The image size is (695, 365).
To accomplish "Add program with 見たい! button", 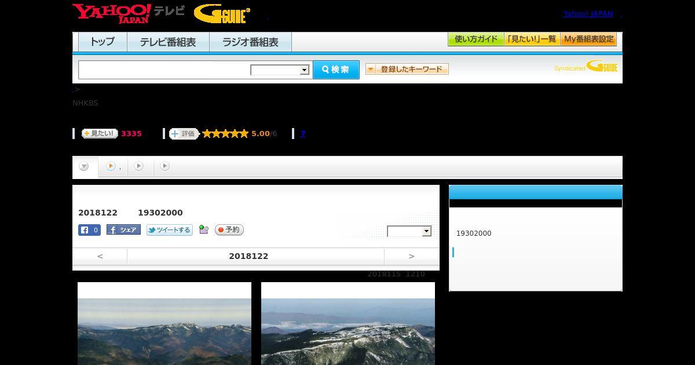I will point(100,133).
